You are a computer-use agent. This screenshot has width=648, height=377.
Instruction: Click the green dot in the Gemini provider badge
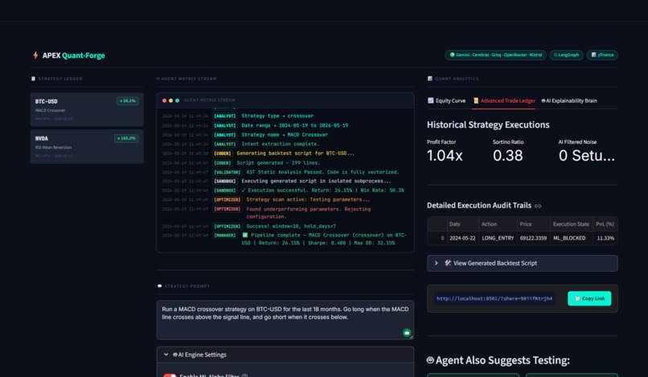coord(452,55)
